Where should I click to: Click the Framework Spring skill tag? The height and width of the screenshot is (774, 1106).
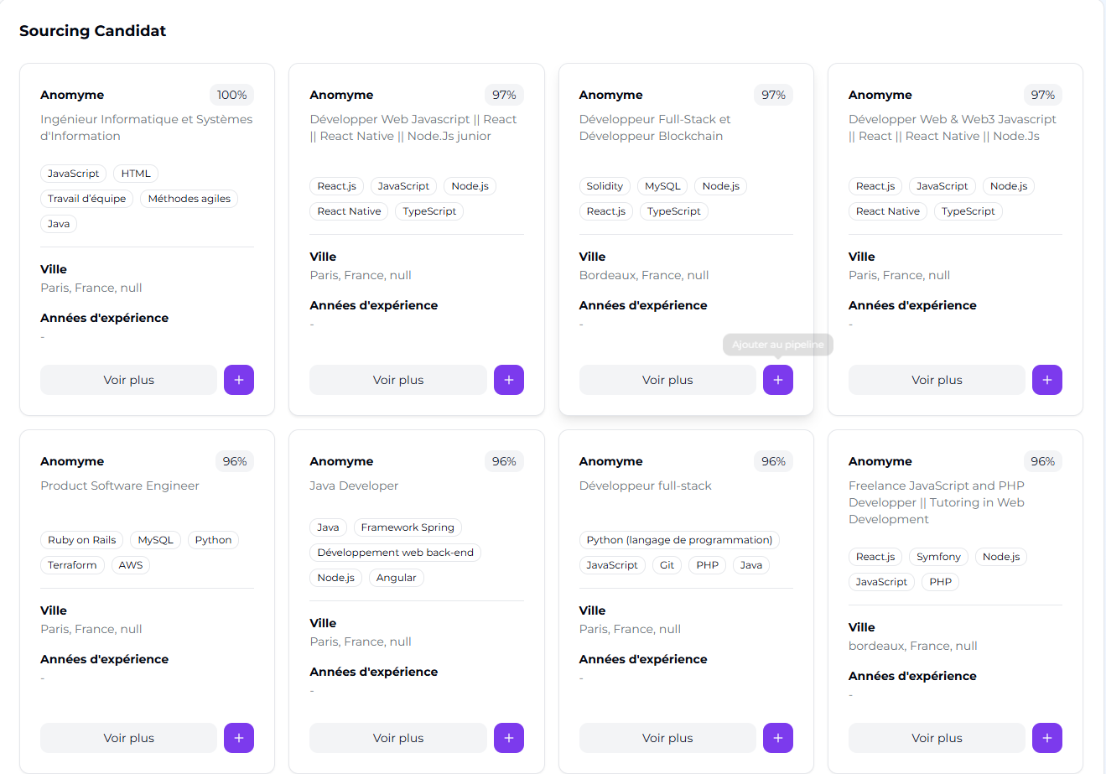pos(408,527)
